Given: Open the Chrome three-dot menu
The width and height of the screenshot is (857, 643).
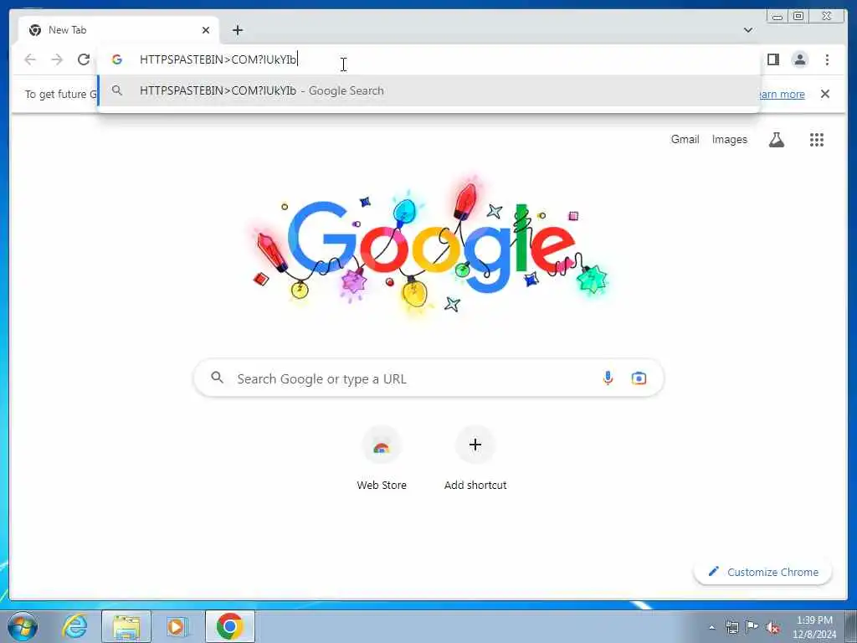Looking at the screenshot, I should pyautogui.click(x=827, y=59).
